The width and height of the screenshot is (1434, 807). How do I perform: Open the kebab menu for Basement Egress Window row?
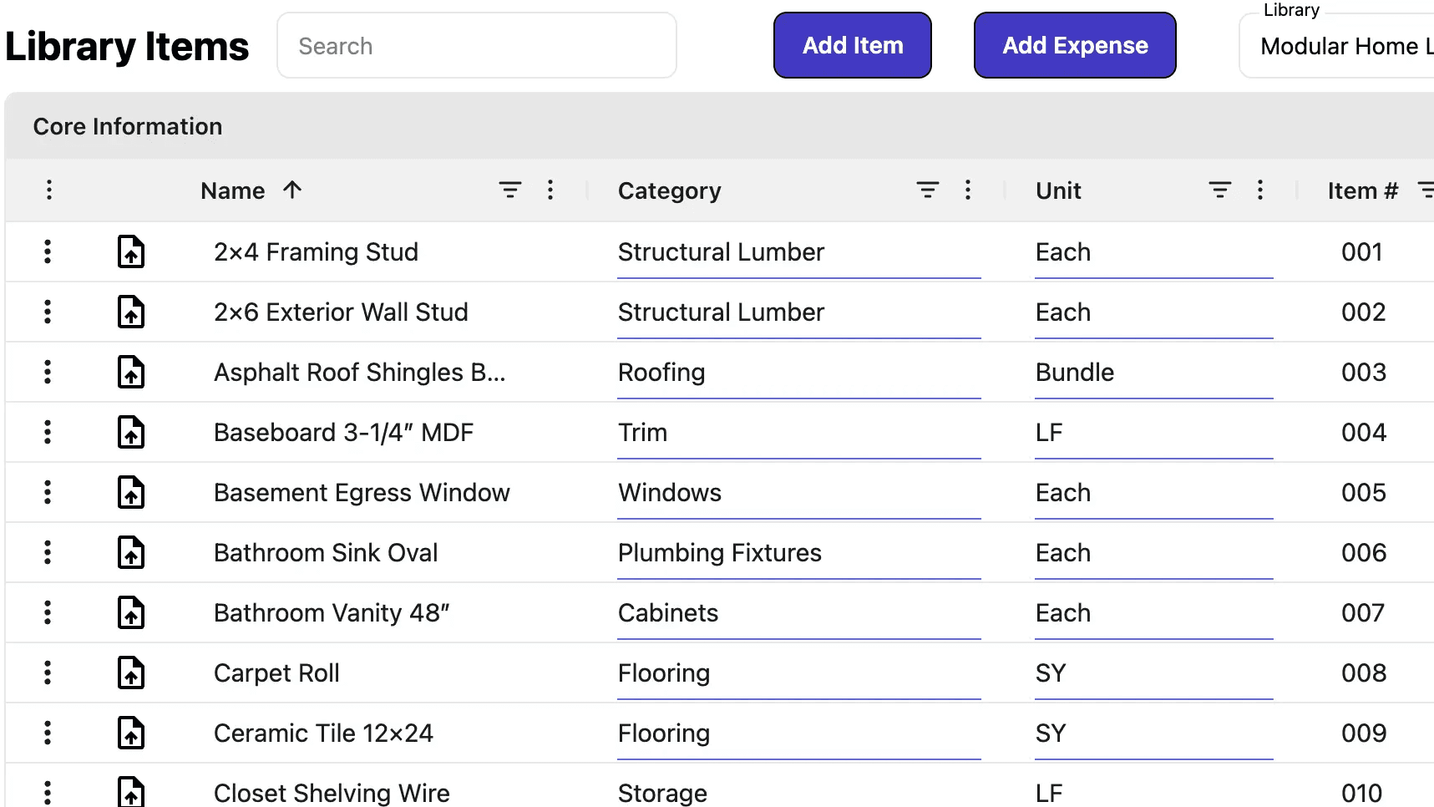pyautogui.click(x=48, y=492)
